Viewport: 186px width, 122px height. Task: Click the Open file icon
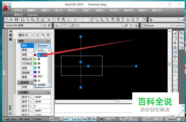coord(11,19)
